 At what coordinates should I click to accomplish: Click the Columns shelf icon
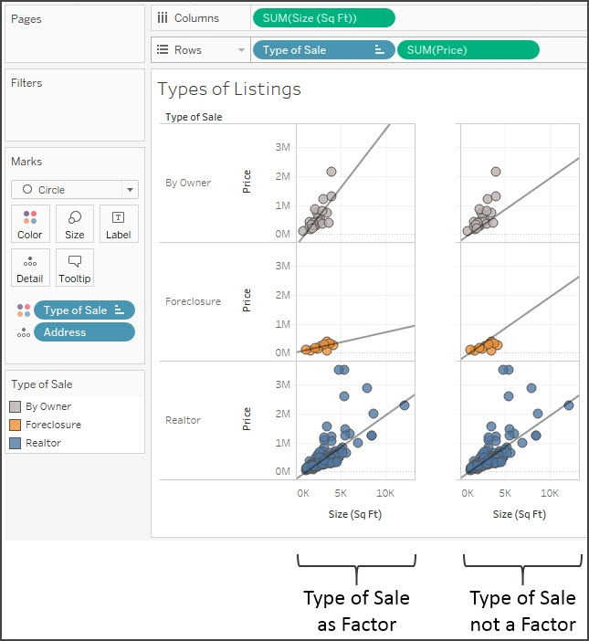[x=163, y=17]
